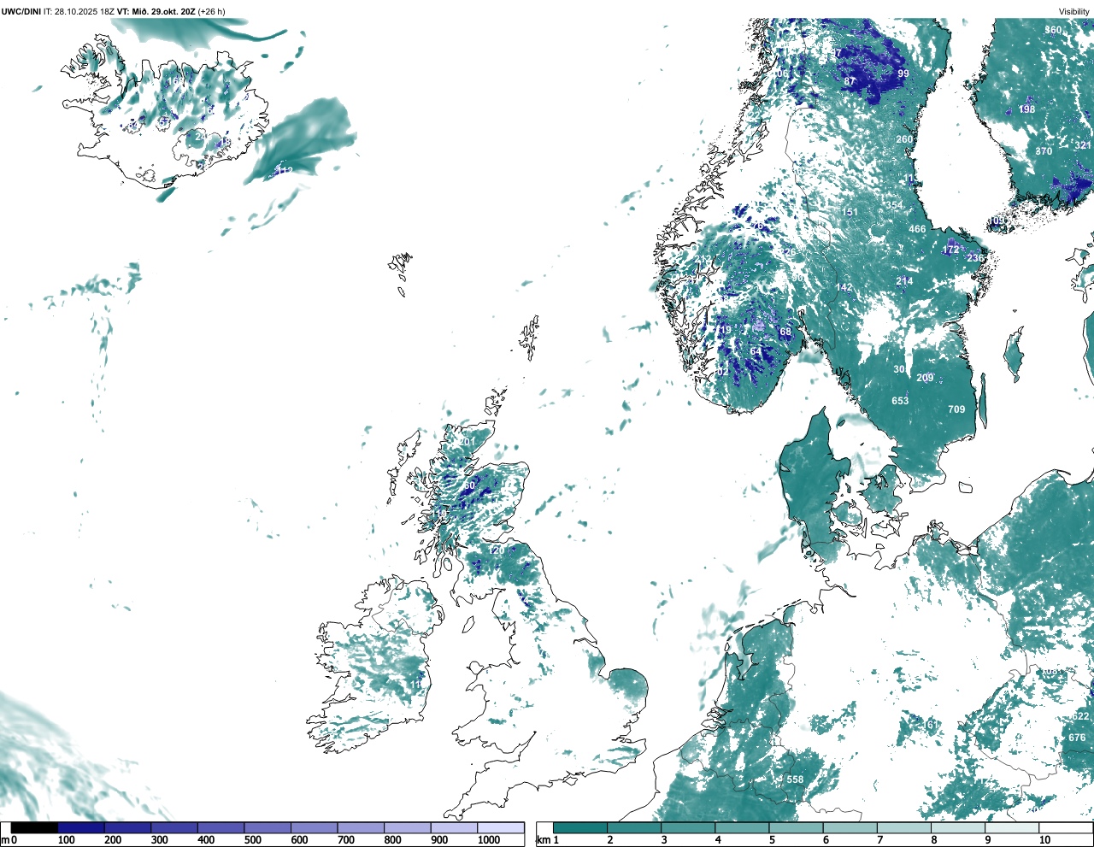Image resolution: width=1094 pixels, height=847 pixels.
Task: Click the visibility value "142" on the map
Action: tap(844, 288)
